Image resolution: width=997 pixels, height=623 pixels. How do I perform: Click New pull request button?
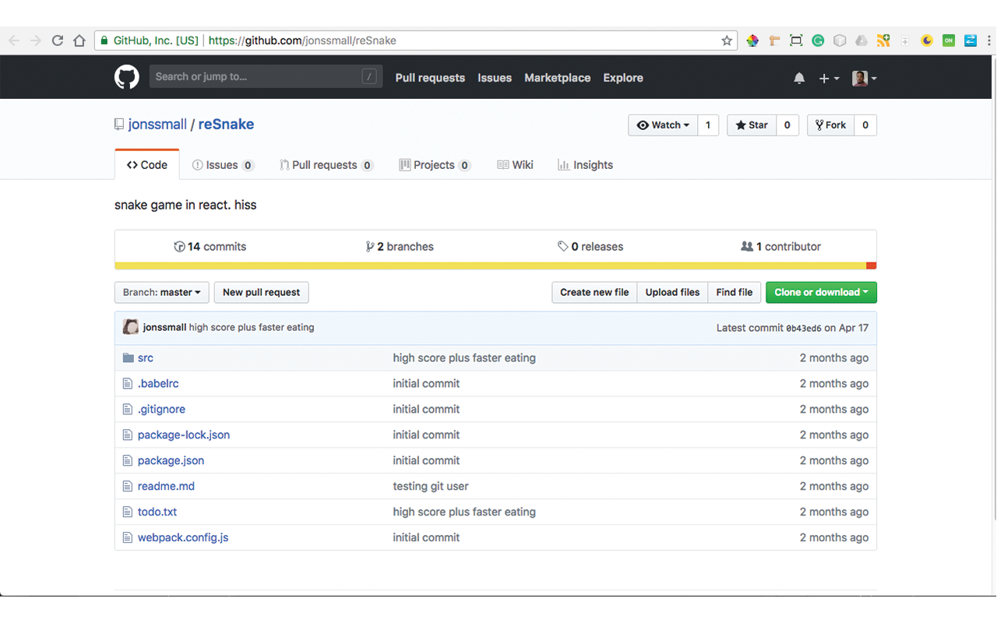(261, 292)
